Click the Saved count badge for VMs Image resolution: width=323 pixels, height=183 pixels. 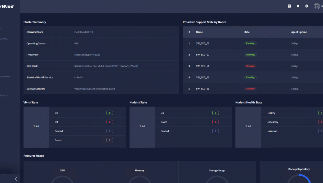(110, 140)
